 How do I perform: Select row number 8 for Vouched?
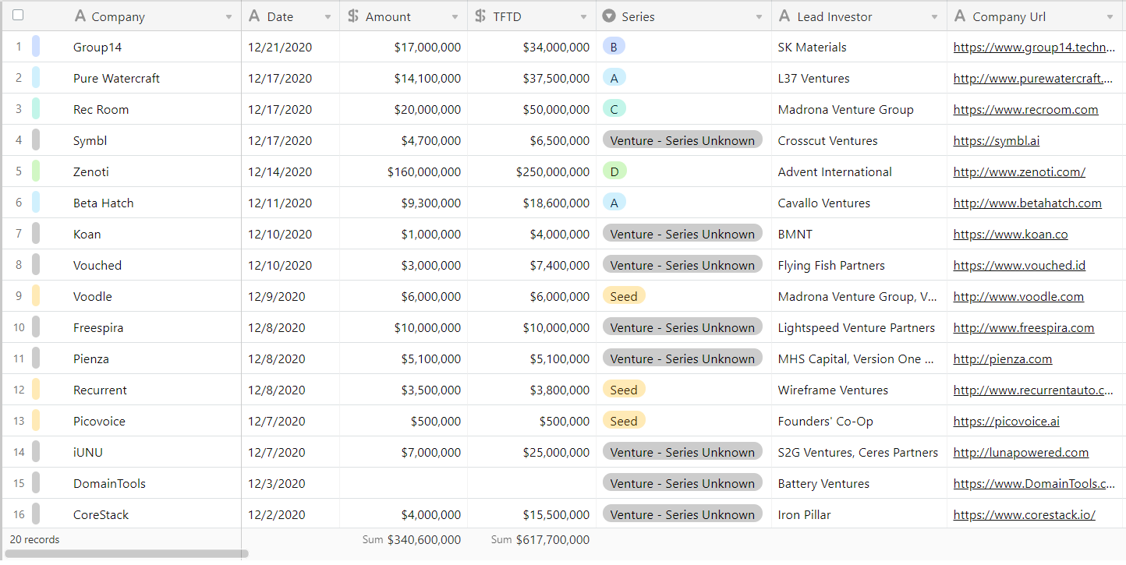click(19, 265)
